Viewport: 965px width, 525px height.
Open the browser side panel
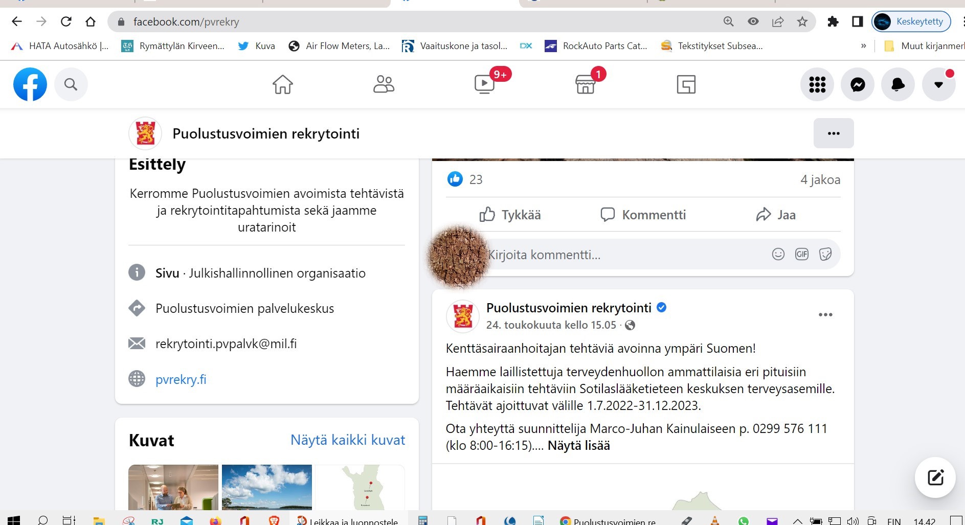click(x=858, y=21)
